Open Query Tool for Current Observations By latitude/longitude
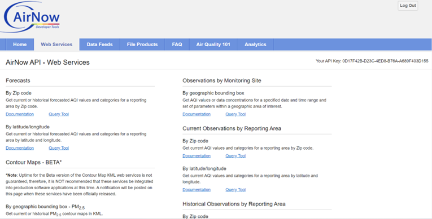 pyautogui.click(x=235, y=190)
